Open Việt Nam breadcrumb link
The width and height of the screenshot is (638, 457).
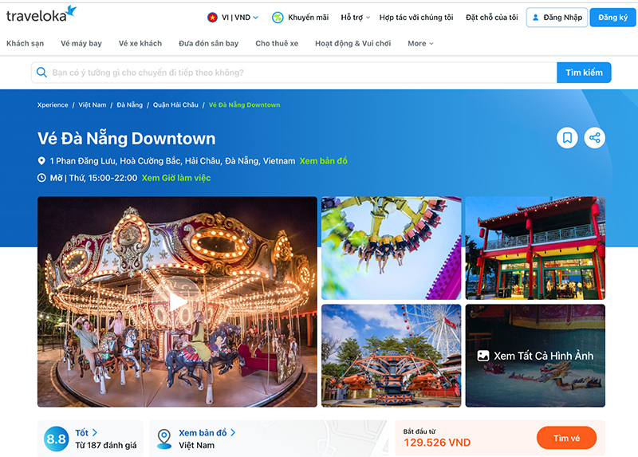pyautogui.click(x=93, y=105)
